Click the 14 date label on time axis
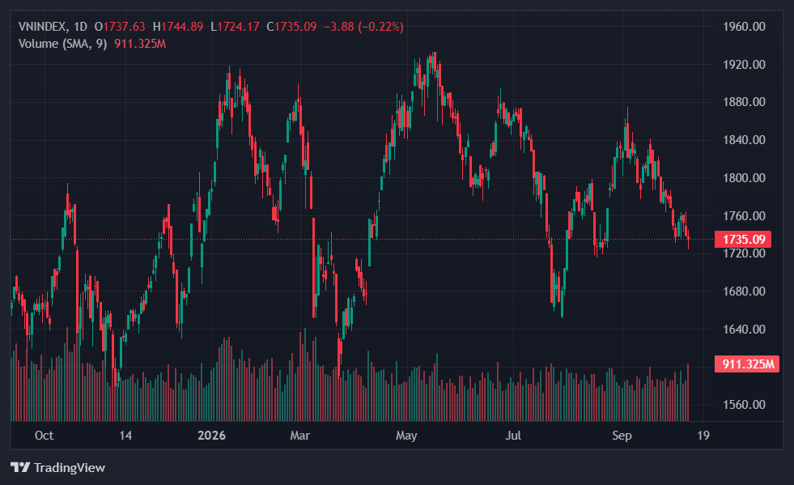This screenshot has width=794, height=485. coord(125,436)
